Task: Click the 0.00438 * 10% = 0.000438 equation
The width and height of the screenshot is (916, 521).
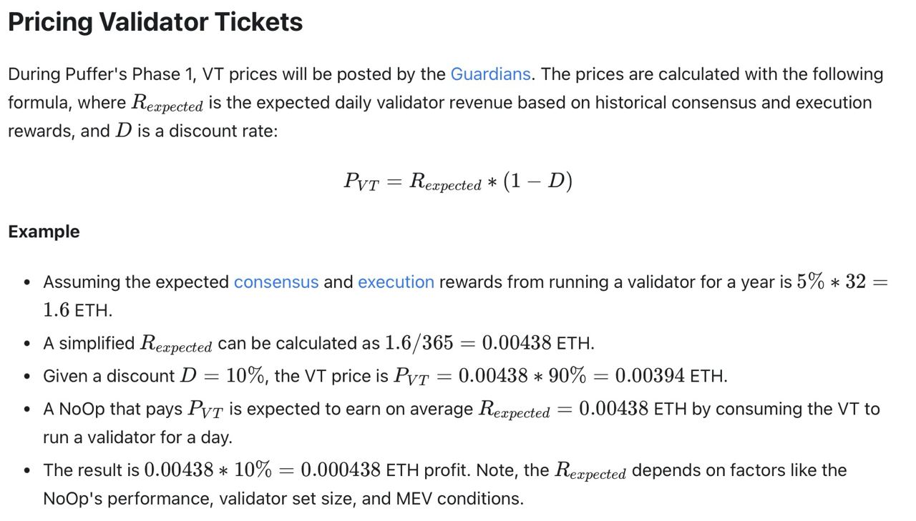Action: [x=262, y=470]
